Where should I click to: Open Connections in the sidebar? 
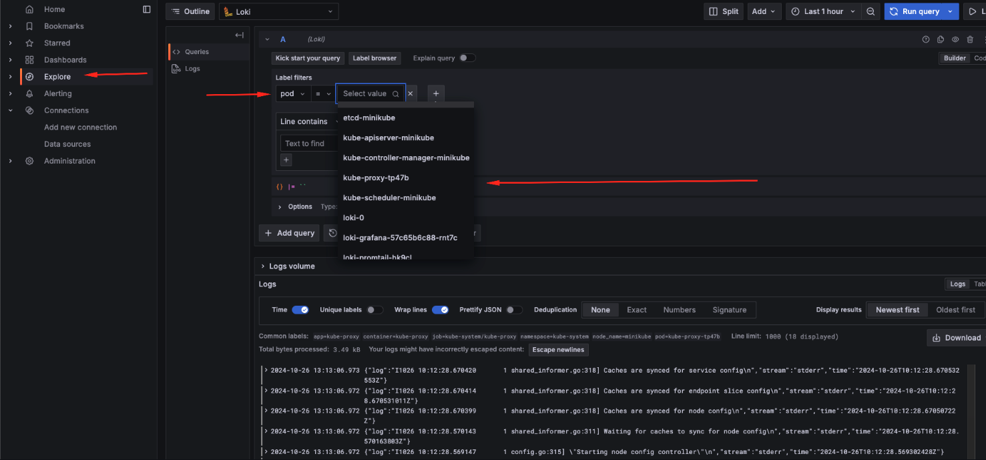66,110
